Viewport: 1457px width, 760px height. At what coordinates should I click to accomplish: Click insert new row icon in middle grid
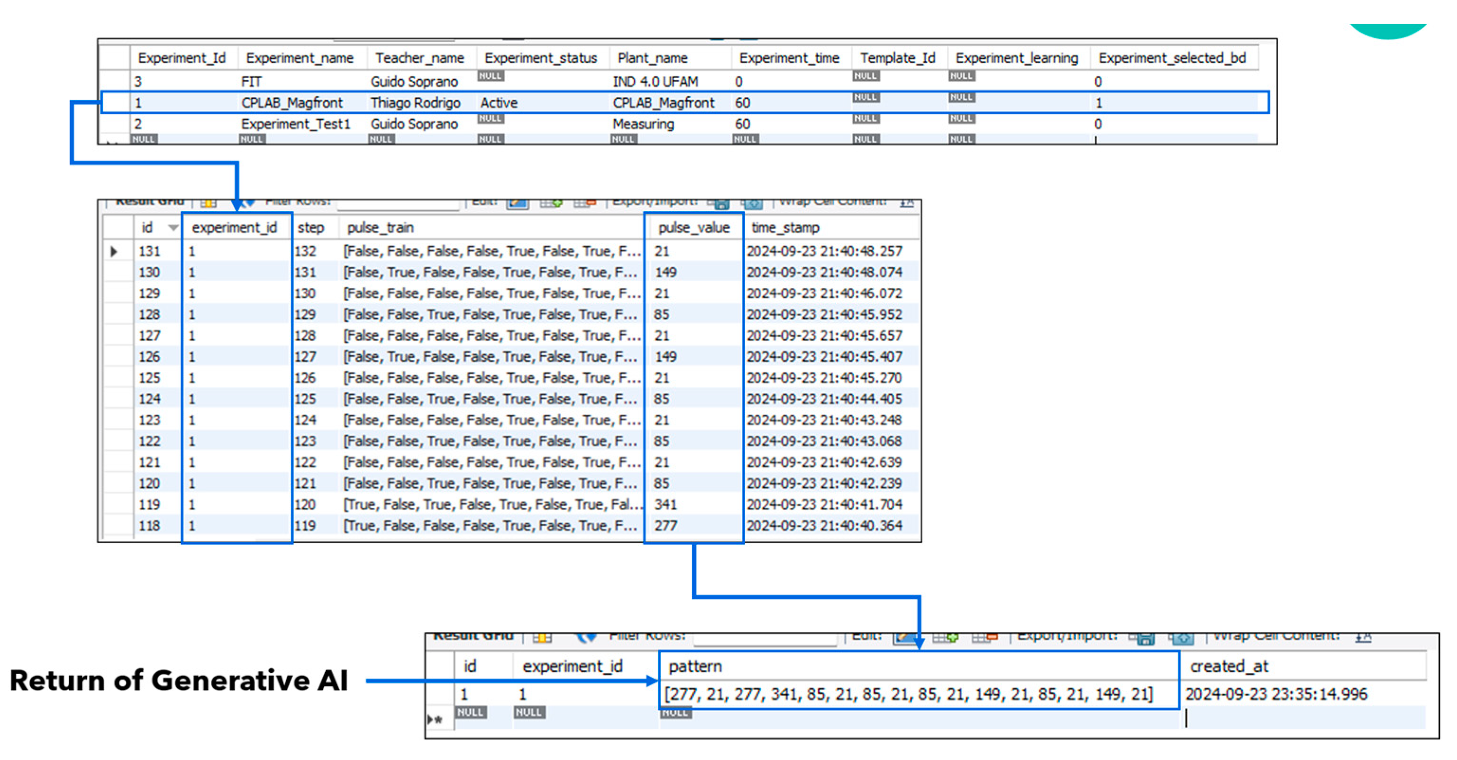coord(551,203)
